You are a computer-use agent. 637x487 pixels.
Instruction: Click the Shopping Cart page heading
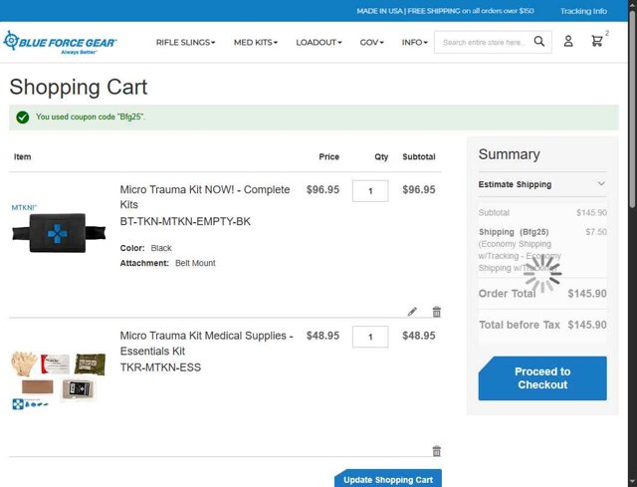(79, 87)
